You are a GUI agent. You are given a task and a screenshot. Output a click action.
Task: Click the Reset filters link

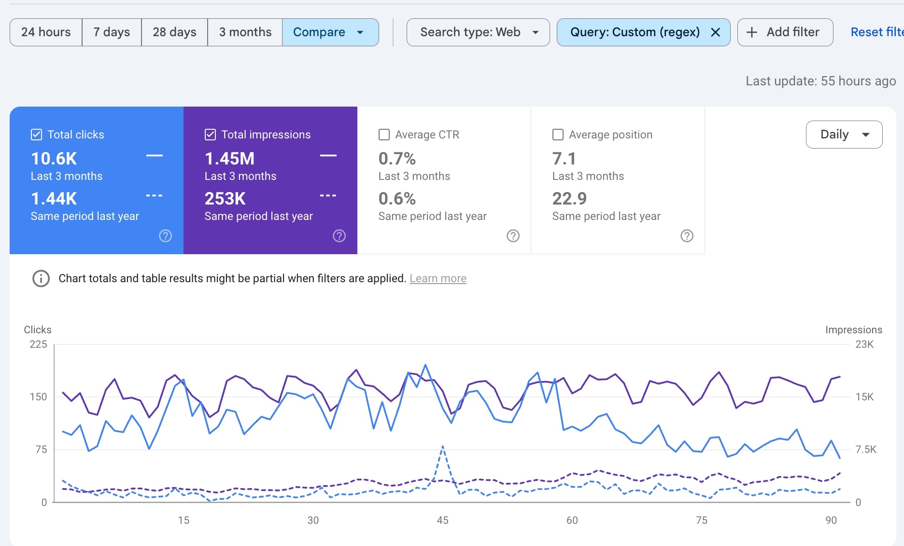point(876,32)
